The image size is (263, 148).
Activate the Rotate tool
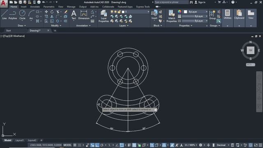pos(52,12)
